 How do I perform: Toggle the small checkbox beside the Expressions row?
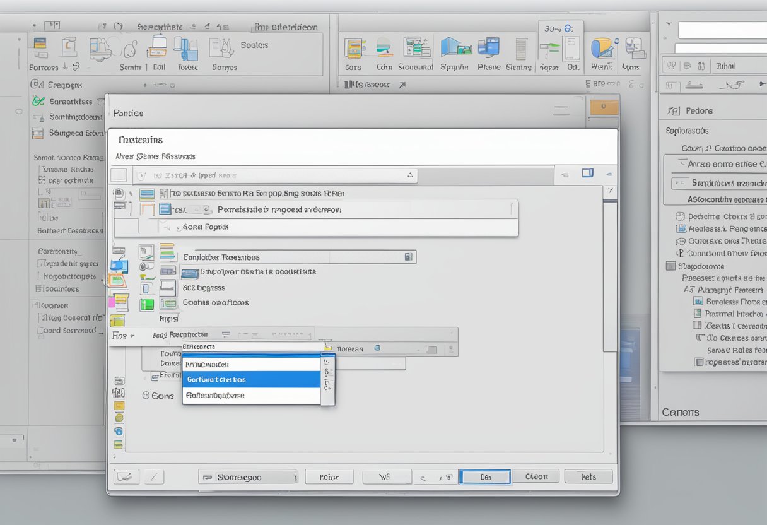click(409, 256)
